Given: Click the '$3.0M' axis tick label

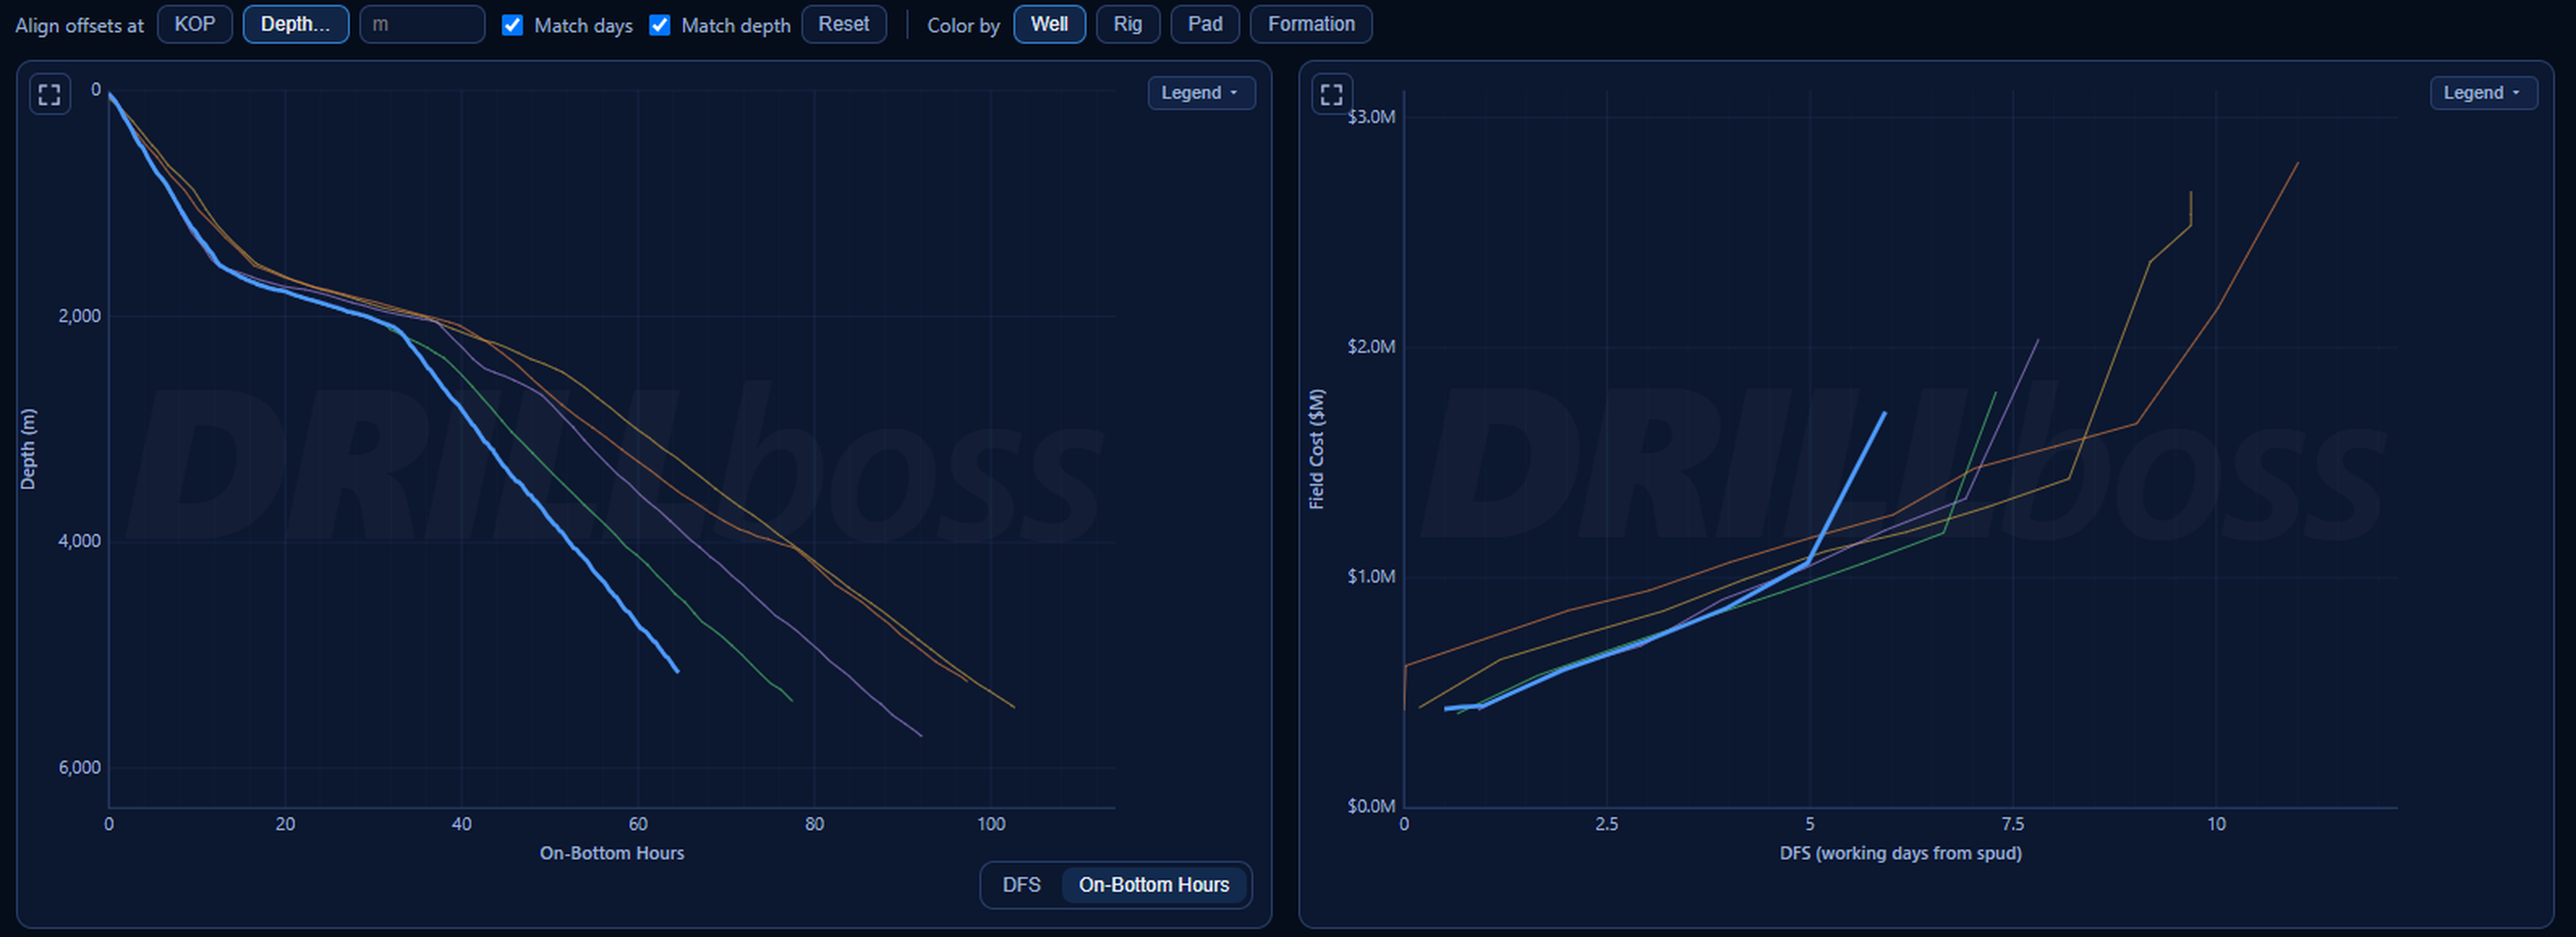Looking at the screenshot, I should click(1371, 117).
